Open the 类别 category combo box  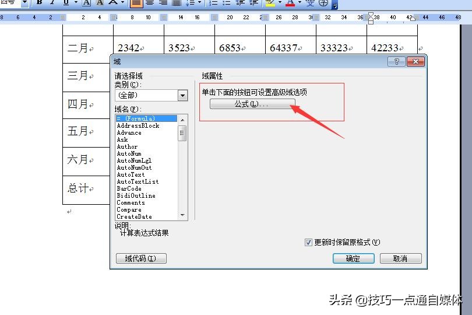click(x=152, y=96)
